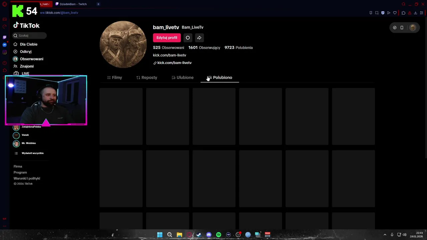This screenshot has height=240, width=427.
Task: Expand Wyświetl wszystkie followed accounts list
Action: point(29,153)
